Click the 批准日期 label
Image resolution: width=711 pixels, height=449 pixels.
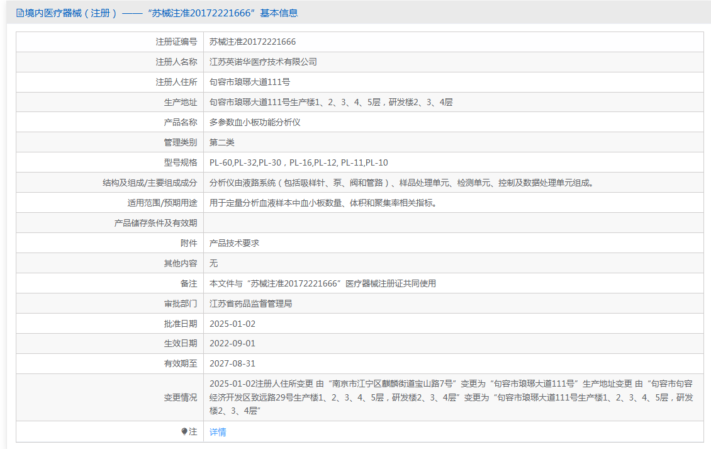181,324
